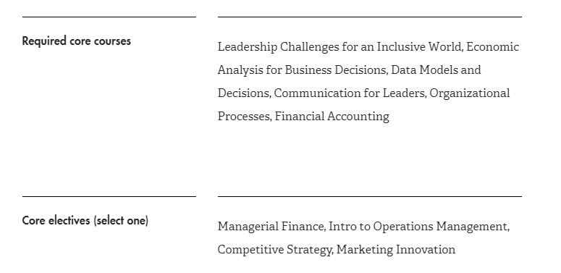
Task: Click divider line above Core electives heading
Action: 109,196
